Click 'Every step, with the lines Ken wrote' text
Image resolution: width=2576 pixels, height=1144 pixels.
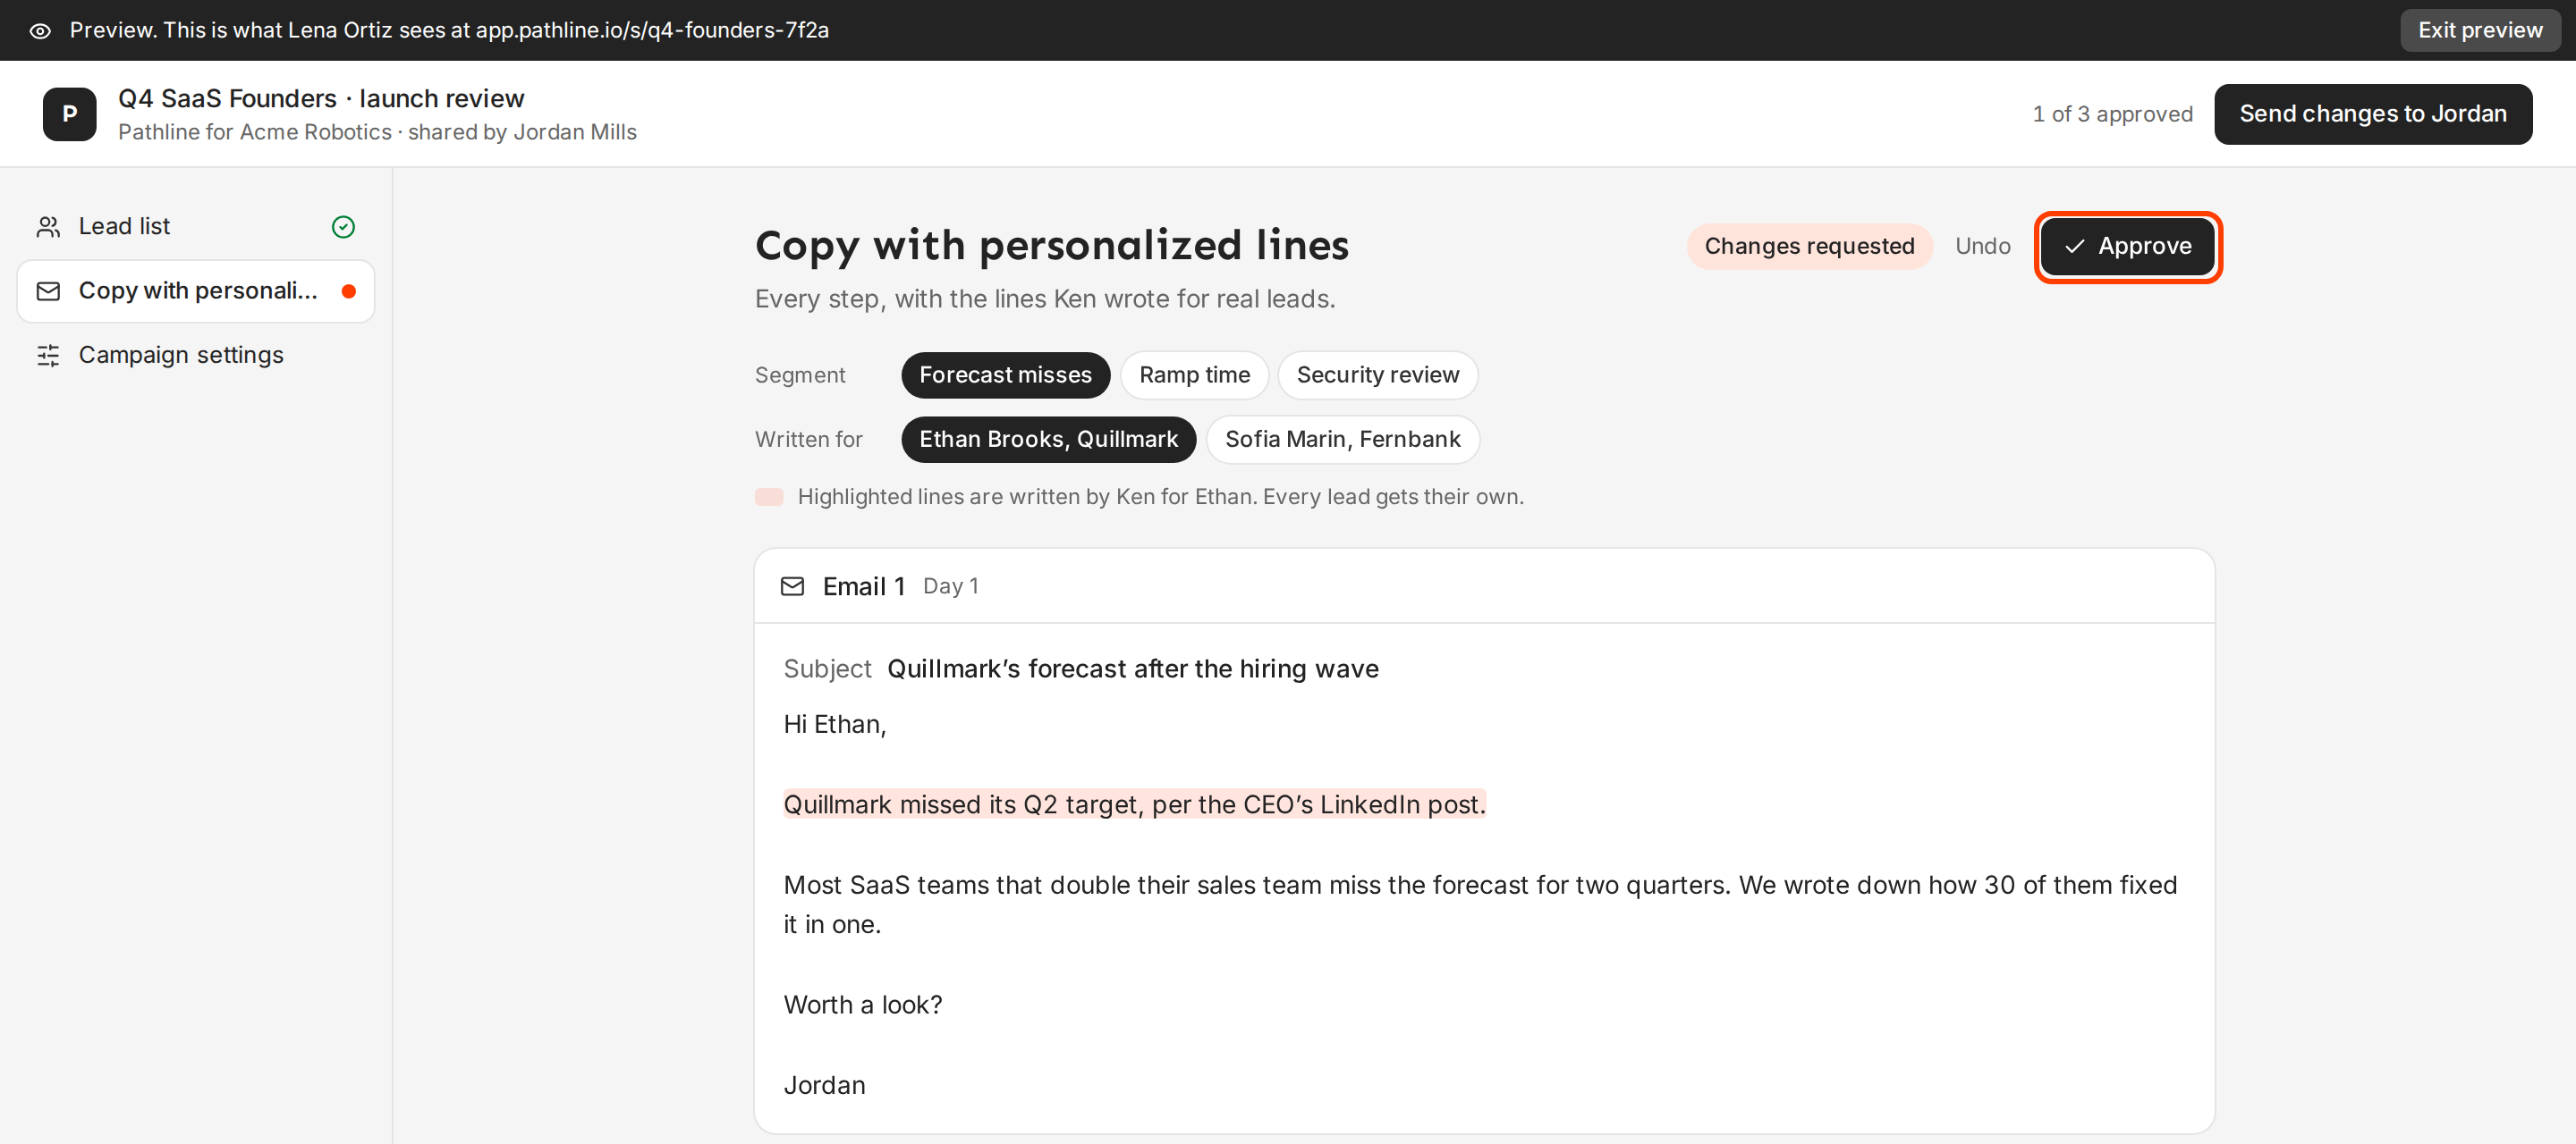1044,299
